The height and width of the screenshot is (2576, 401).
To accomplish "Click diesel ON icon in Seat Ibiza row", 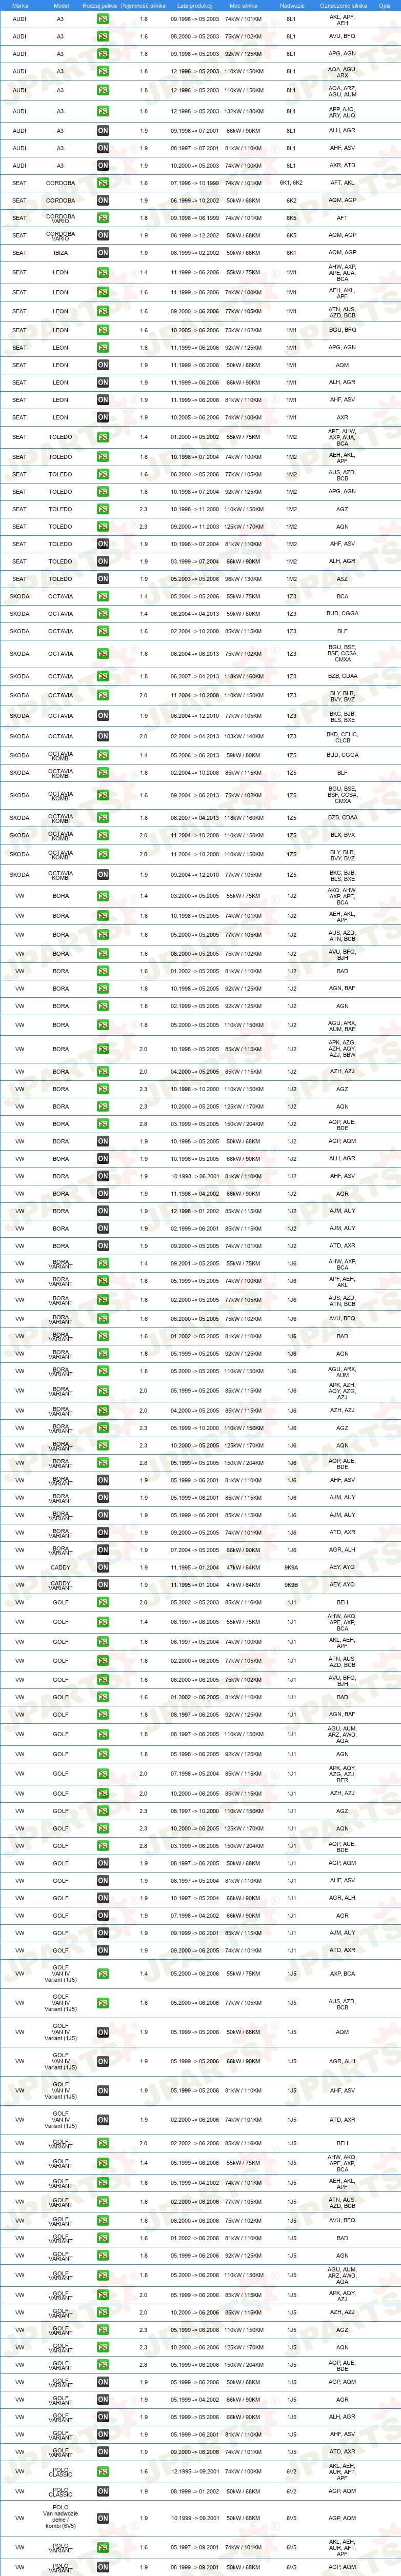I will [103, 253].
